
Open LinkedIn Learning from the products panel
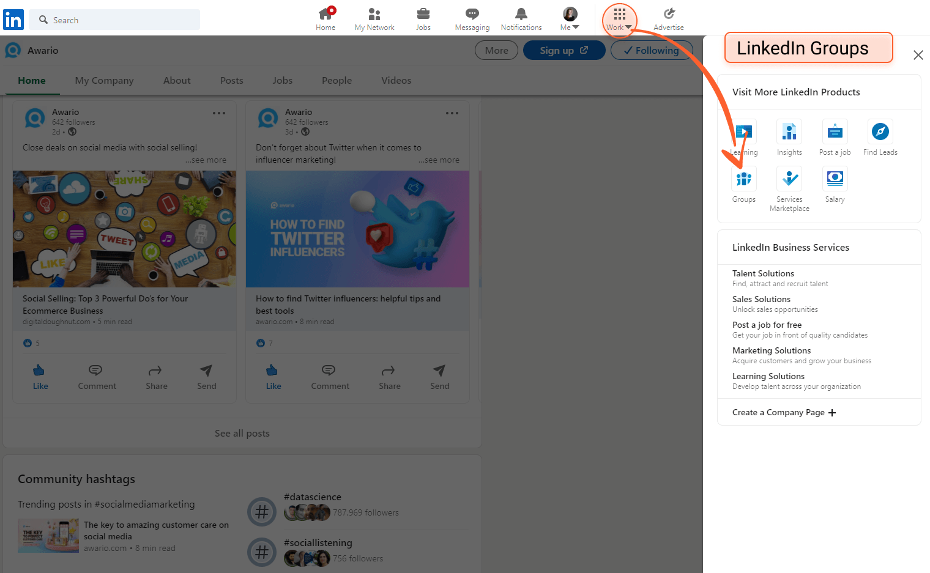pyautogui.click(x=744, y=131)
